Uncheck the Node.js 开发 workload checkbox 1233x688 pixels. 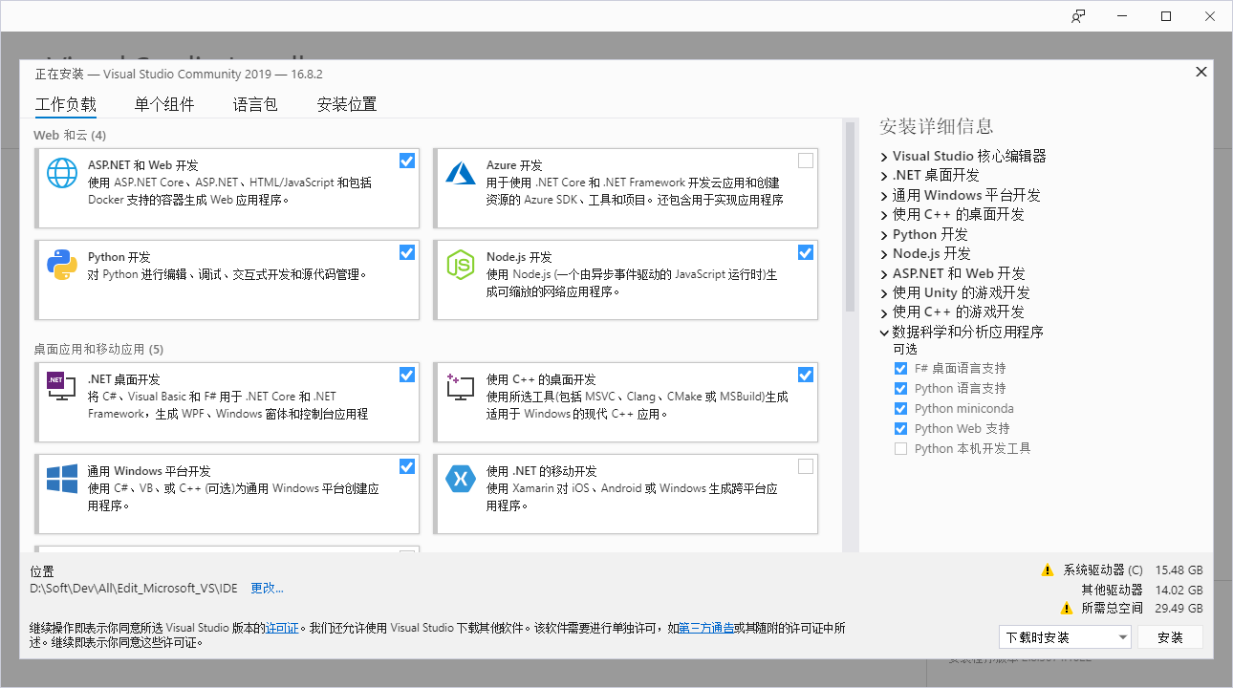[x=805, y=252]
